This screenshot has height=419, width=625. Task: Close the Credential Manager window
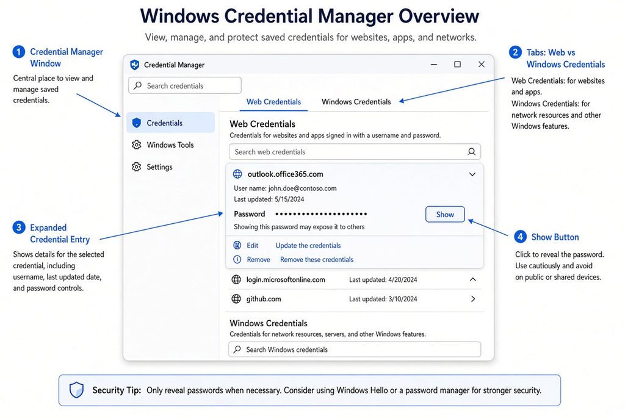pos(482,65)
